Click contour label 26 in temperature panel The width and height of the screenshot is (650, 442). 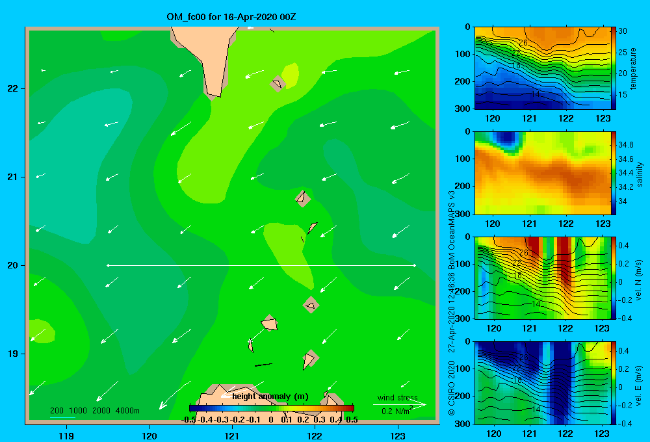(x=523, y=43)
